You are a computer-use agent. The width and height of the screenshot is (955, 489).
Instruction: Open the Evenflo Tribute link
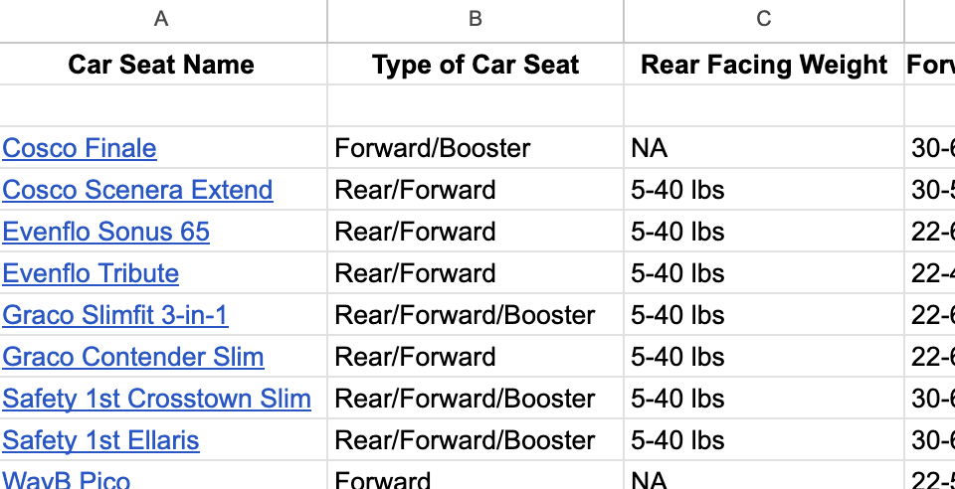91,273
